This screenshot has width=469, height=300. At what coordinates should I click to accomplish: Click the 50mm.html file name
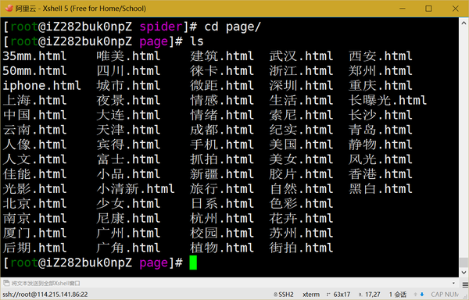click(34, 71)
